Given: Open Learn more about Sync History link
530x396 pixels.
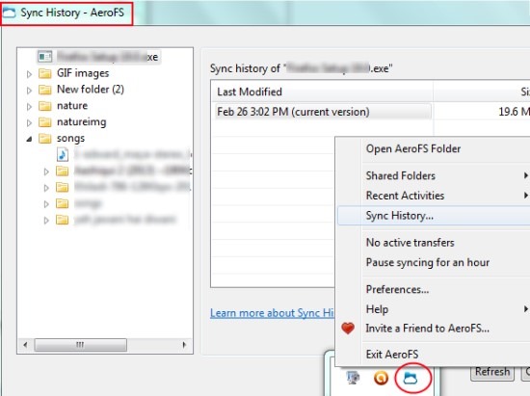Looking at the screenshot, I should pos(272,313).
